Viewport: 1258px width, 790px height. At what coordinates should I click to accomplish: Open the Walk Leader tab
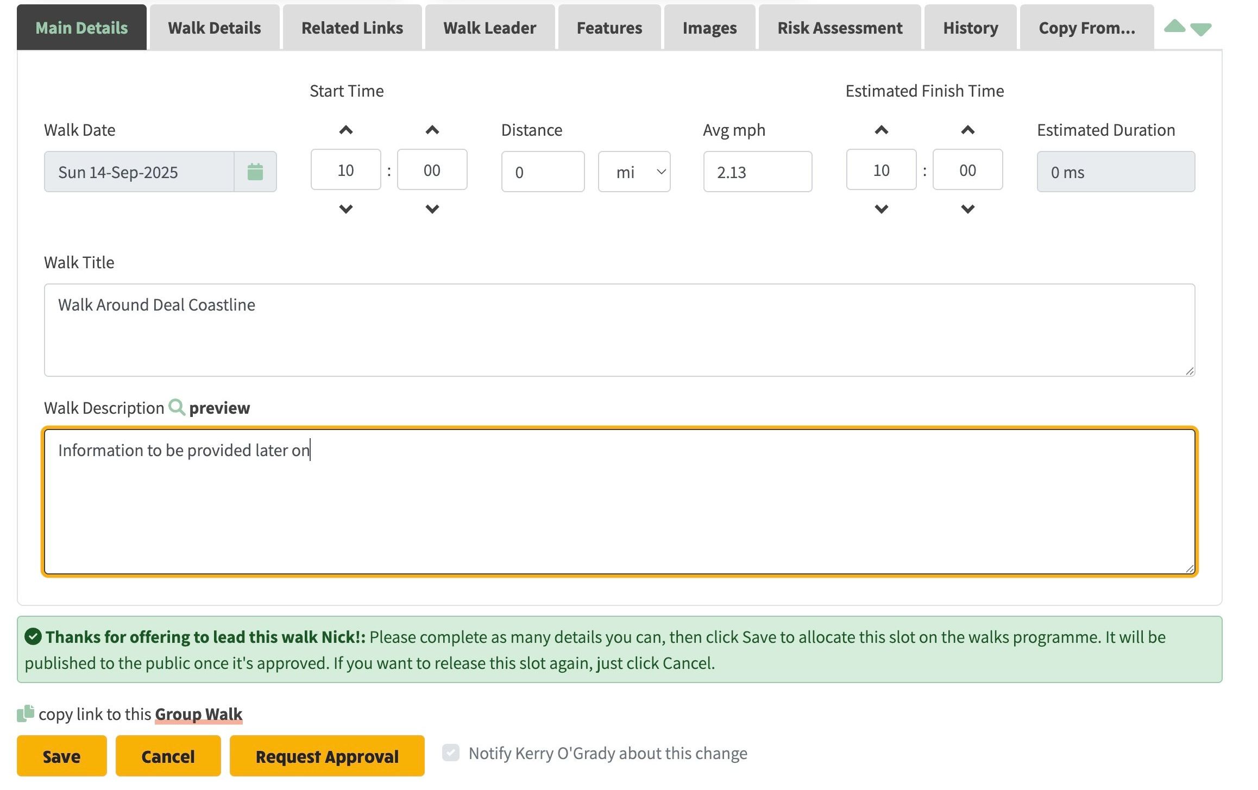pyautogui.click(x=490, y=27)
